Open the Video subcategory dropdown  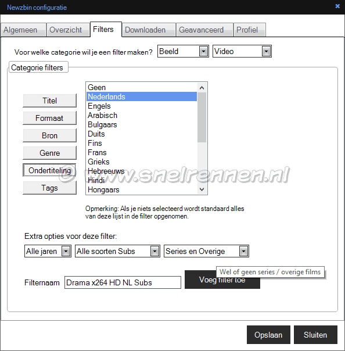coord(242,51)
